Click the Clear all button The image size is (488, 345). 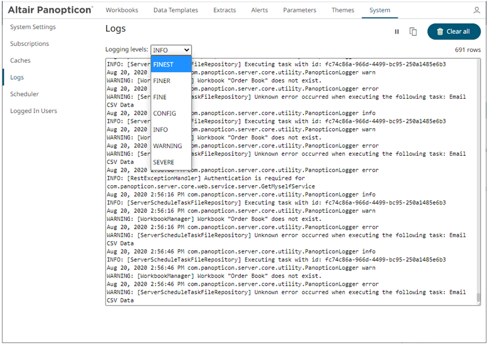tap(454, 32)
